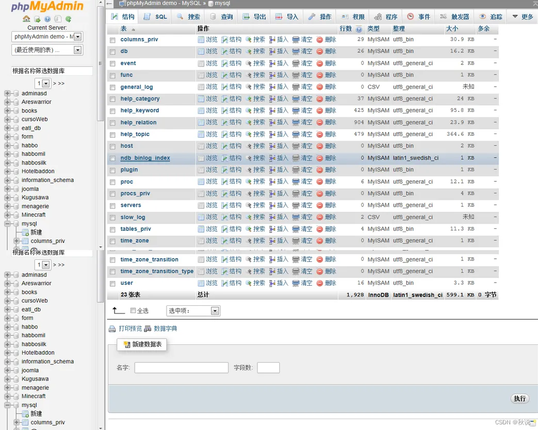Open the upper page number dropdown in sidebar

tap(43, 84)
